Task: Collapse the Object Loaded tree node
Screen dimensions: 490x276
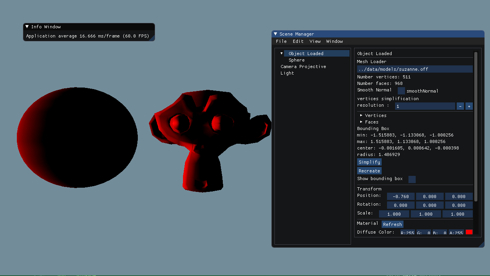Action: (x=282, y=54)
